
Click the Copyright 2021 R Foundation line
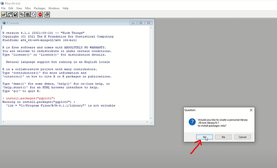(58, 37)
